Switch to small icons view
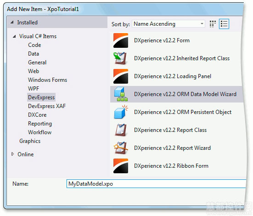Viewport: 253px width, 216px height. coord(213,24)
